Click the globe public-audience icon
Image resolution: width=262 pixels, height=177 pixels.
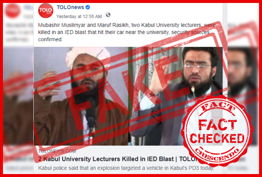coord(108,15)
